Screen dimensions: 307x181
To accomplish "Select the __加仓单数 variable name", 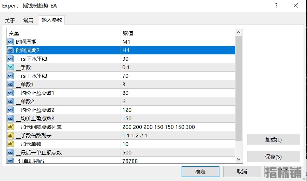I will point(29,144).
